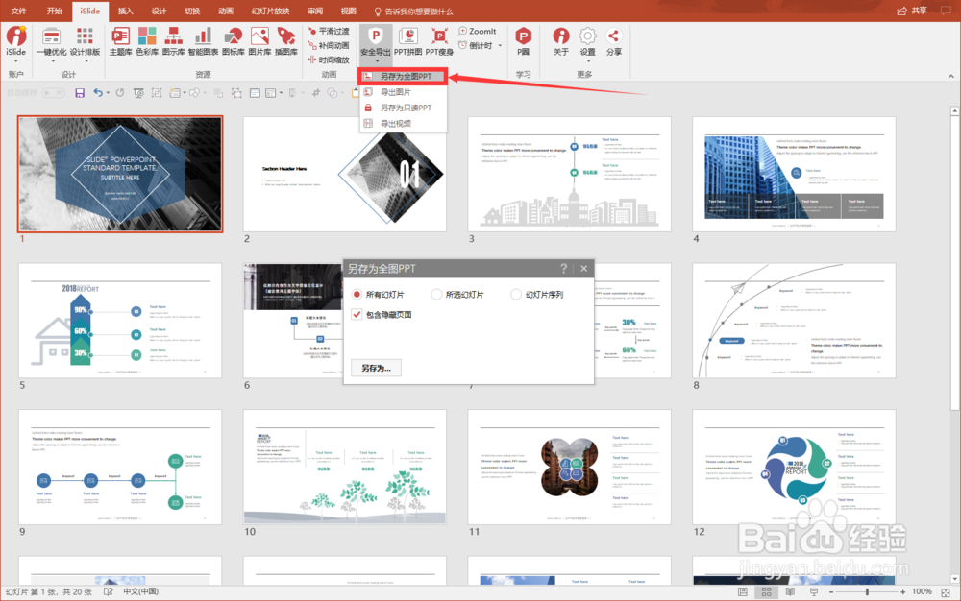Click the help question mark in dialog
Image resolution: width=961 pixels, height=601 pixels.
click(x=564, y=268)
